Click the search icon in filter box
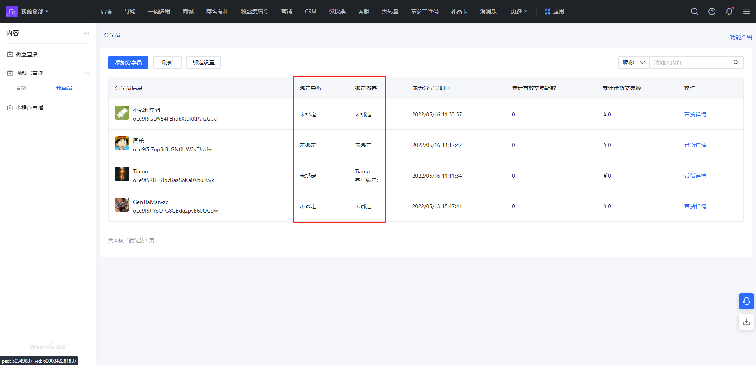 736,62
